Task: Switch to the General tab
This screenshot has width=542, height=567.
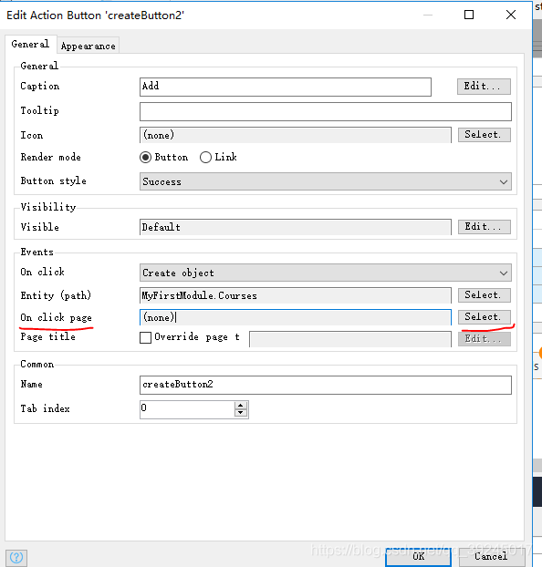Action: pyautogui.click(x=30, y=44)
